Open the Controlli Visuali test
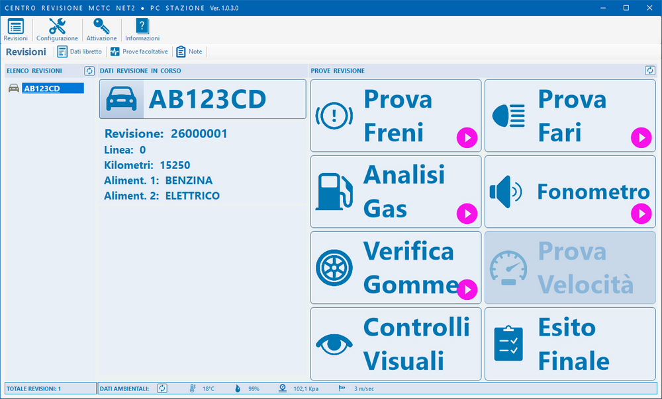 click(396, 344)
